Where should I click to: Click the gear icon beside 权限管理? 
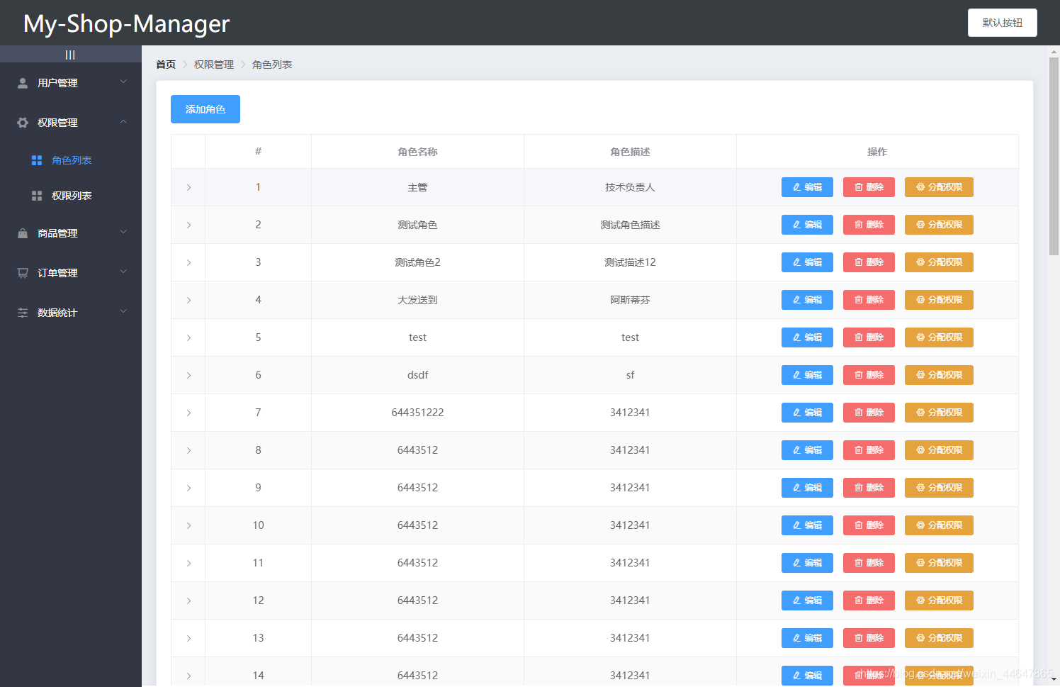coord(23,123)
